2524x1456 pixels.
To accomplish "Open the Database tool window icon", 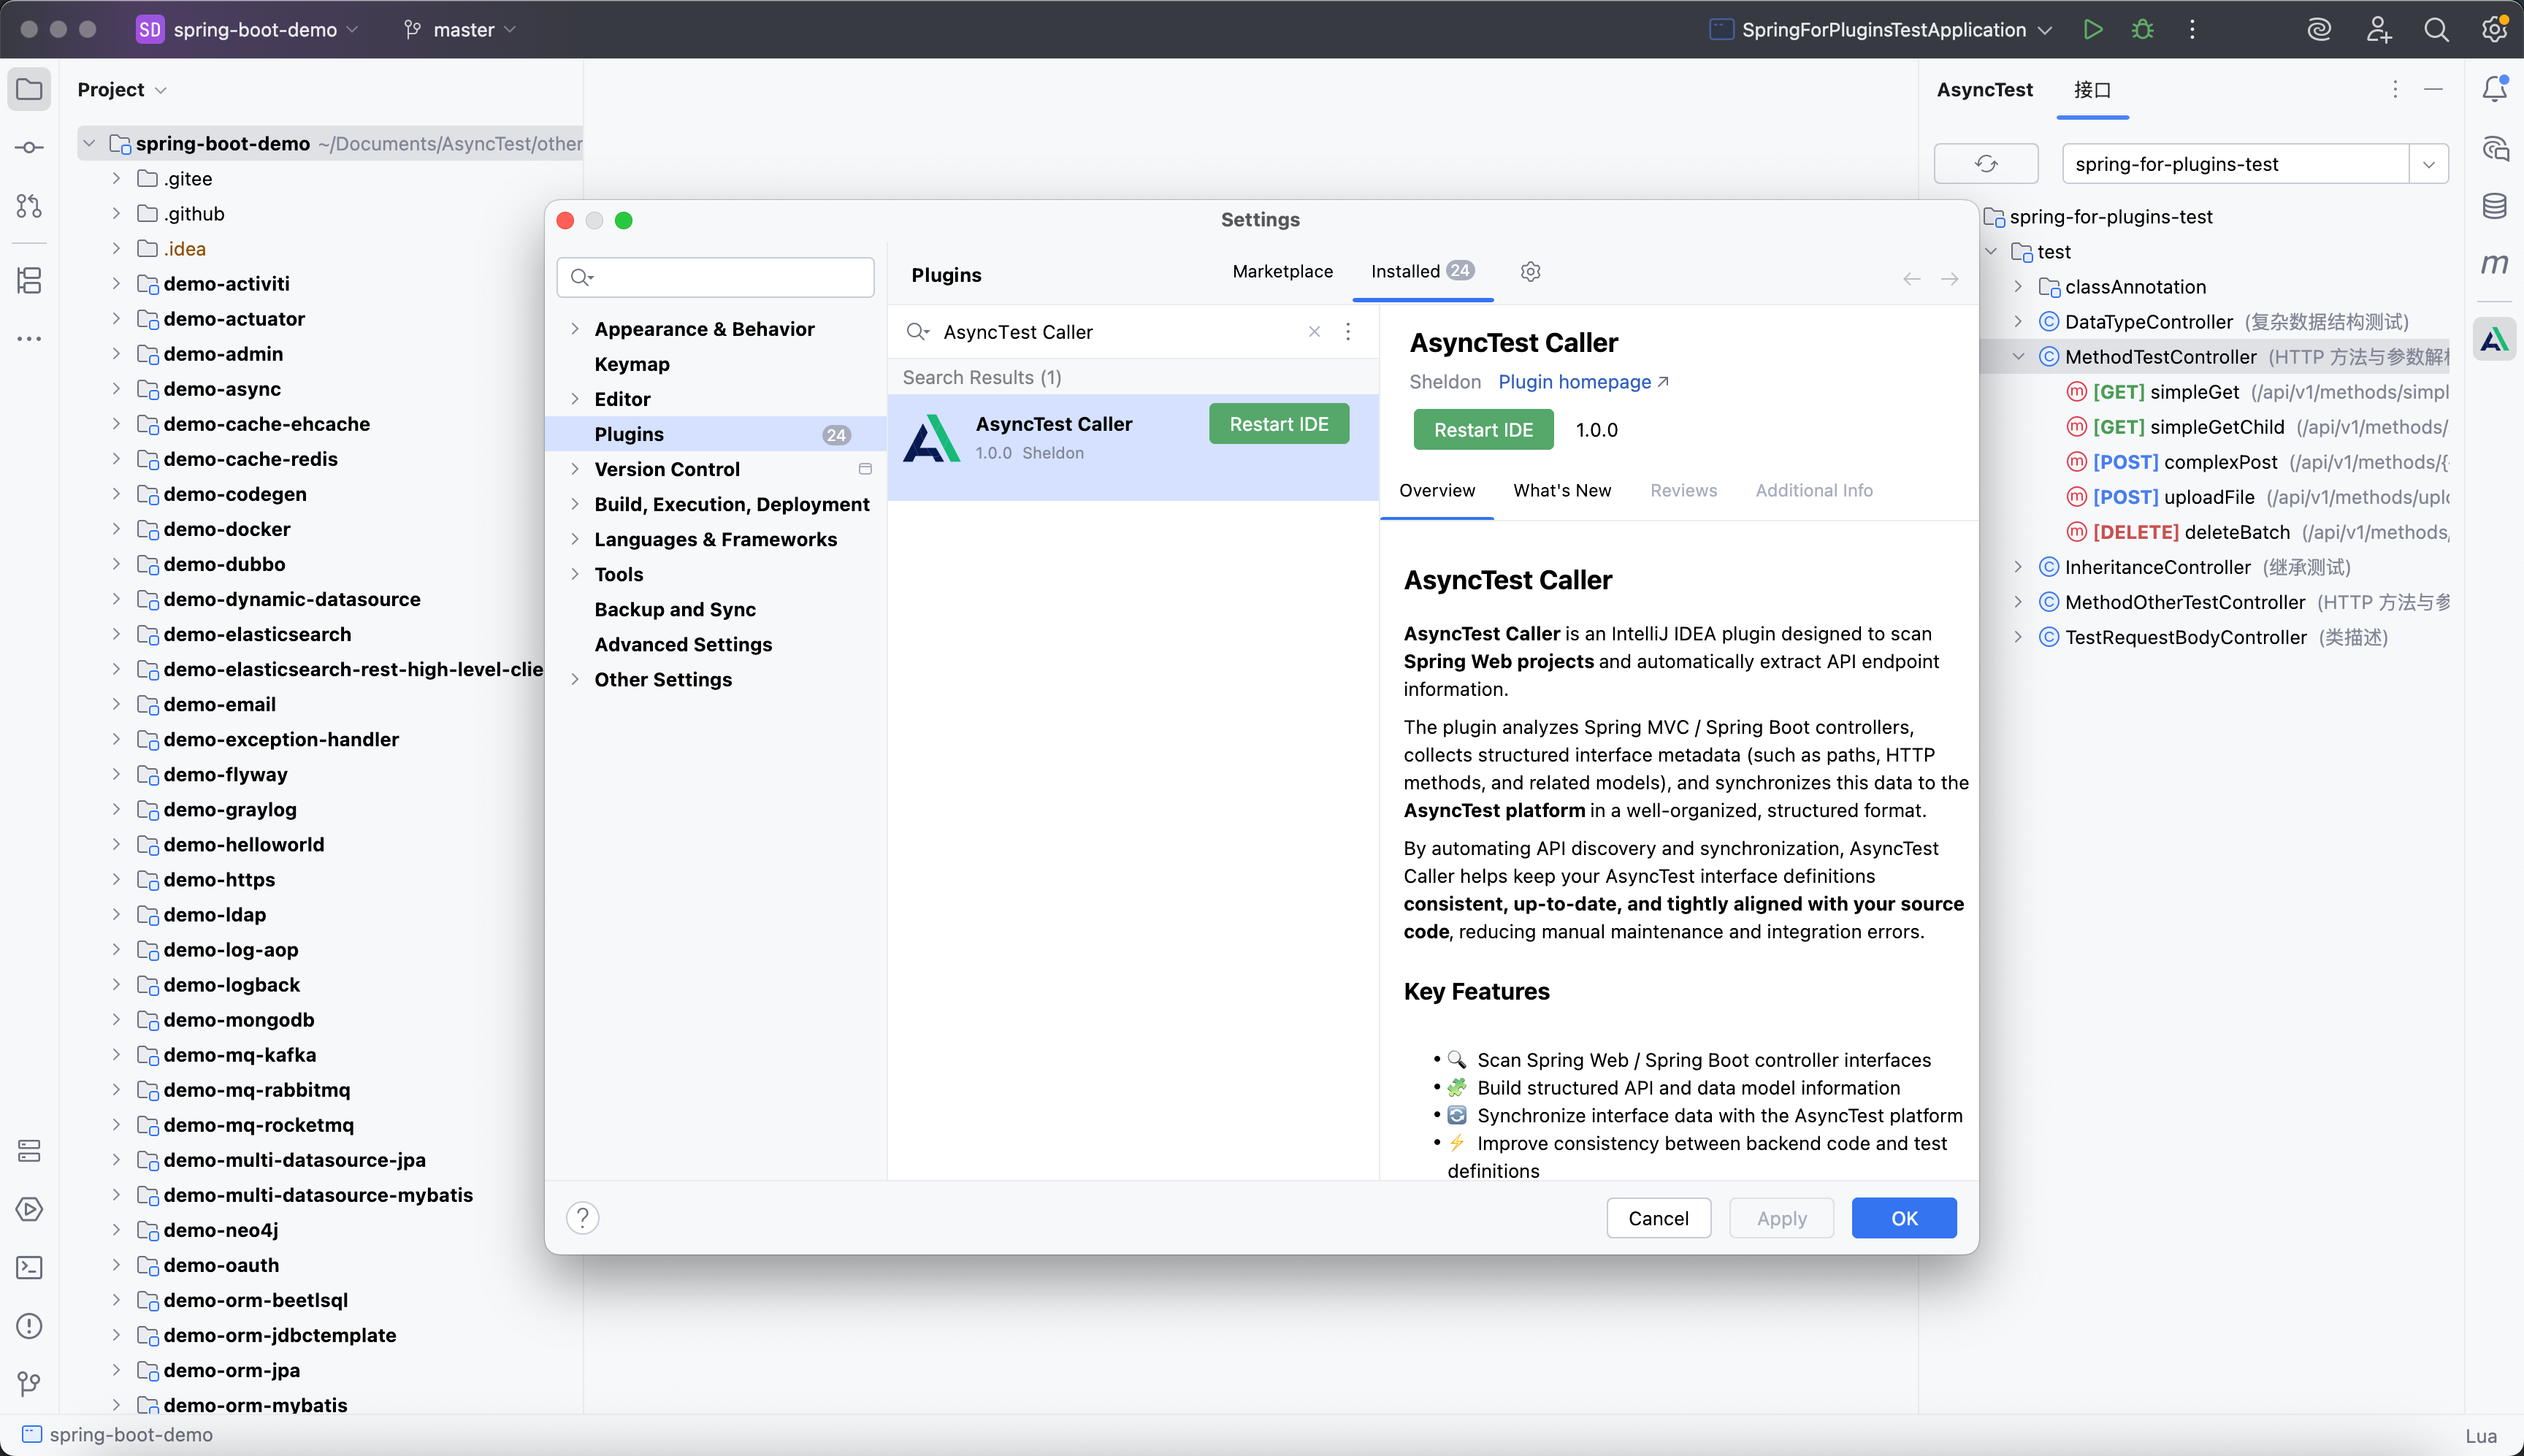I will coord(2495,206).
